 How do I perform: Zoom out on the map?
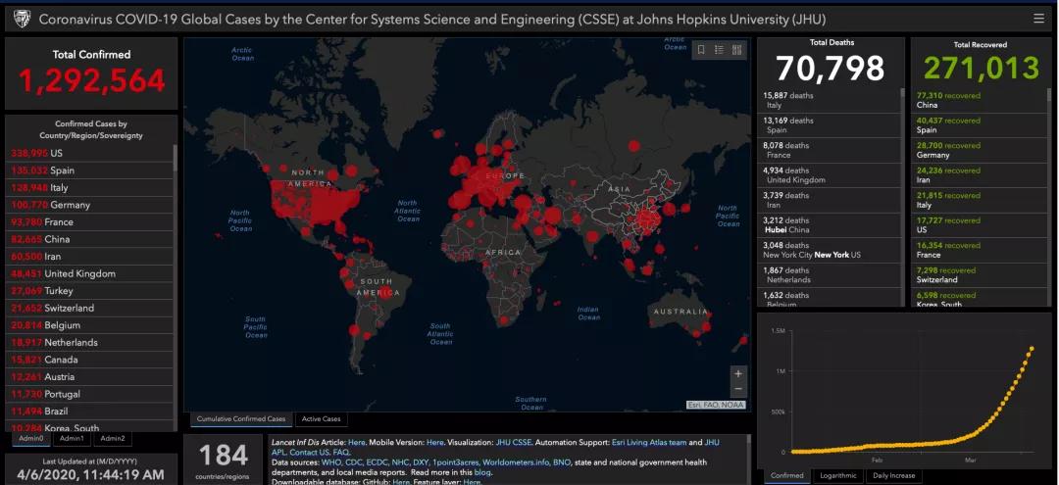click(738, 389)
